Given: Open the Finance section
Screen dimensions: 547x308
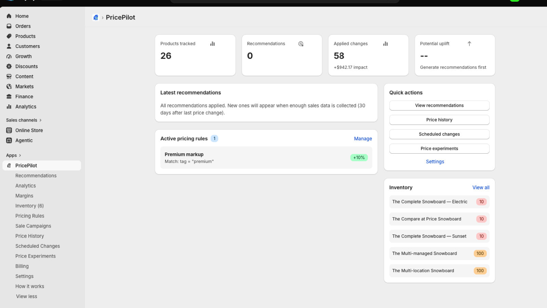Looking at the screenshot, I should (x=24, y=97).
